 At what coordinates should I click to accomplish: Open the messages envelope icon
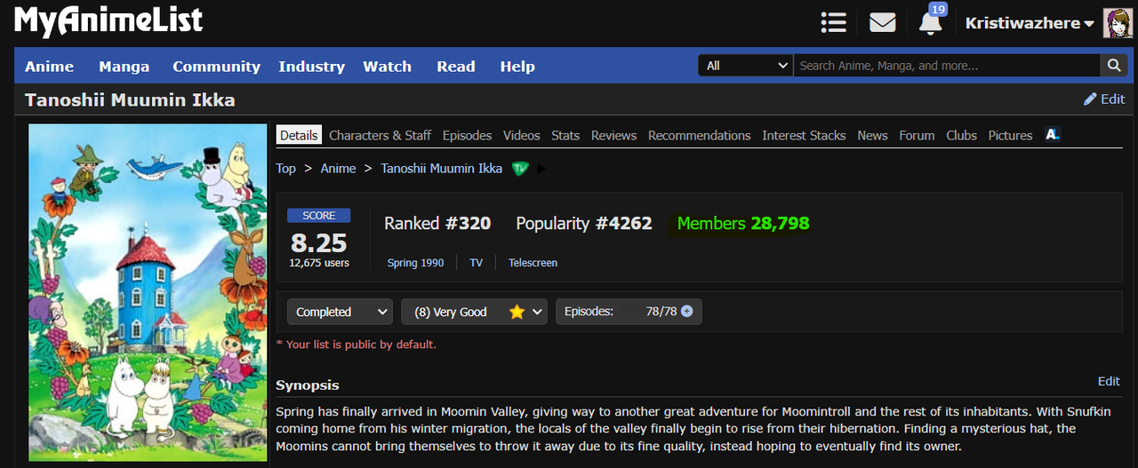click(x=882, y=22)
